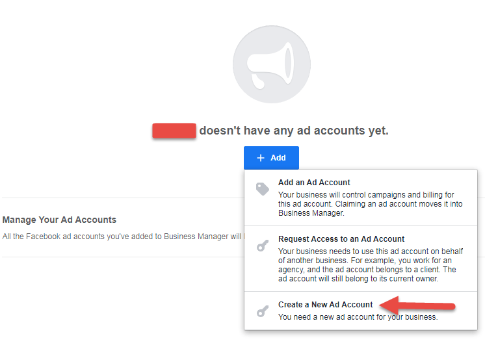The width and height of the screenshot is (485, 347).
Task: Click the red redacted business name block
Action: [x=174, y=131]
